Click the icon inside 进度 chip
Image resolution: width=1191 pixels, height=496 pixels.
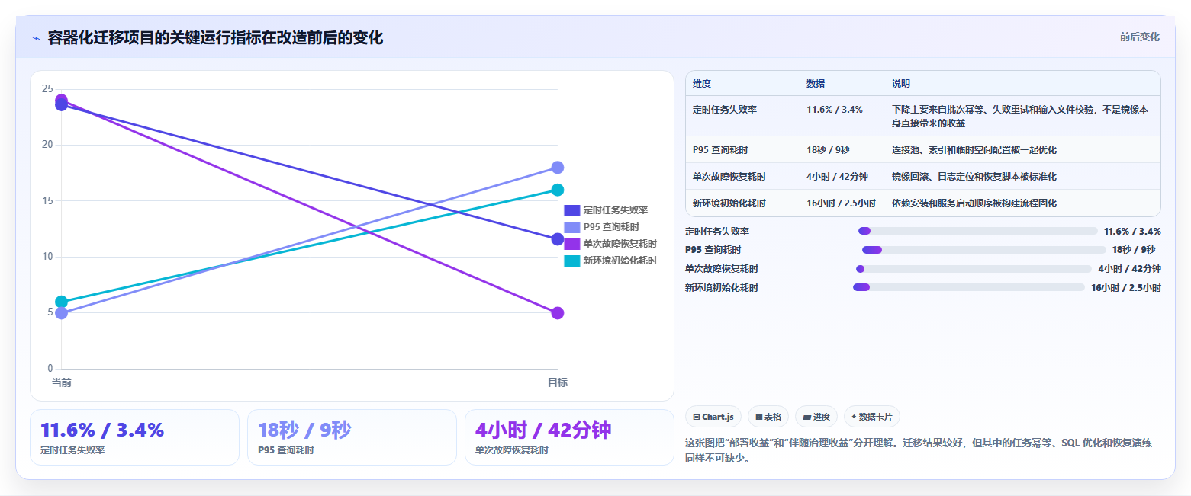point(806,417)
